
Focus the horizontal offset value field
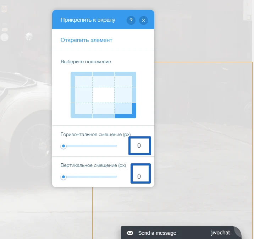point(140,146)
